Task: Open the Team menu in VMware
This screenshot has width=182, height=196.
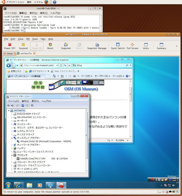Action: 35,39
